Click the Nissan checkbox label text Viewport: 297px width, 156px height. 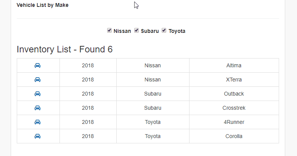(122, 31)
